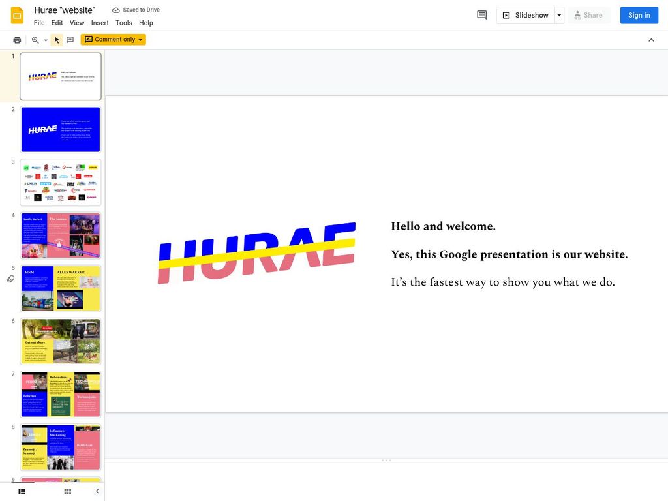Open the Tools menu
668x501 pixels.
124,23
